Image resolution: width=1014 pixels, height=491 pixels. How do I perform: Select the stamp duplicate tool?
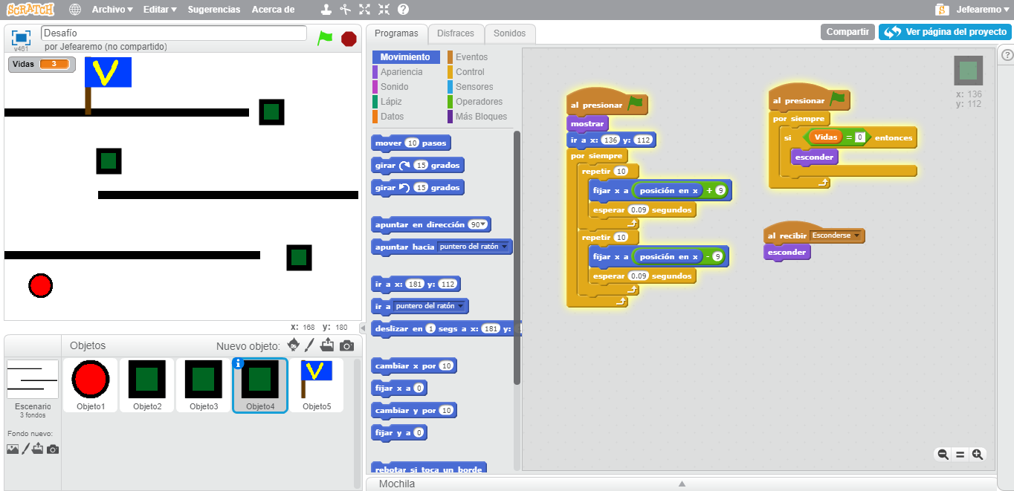click(326, 10)
